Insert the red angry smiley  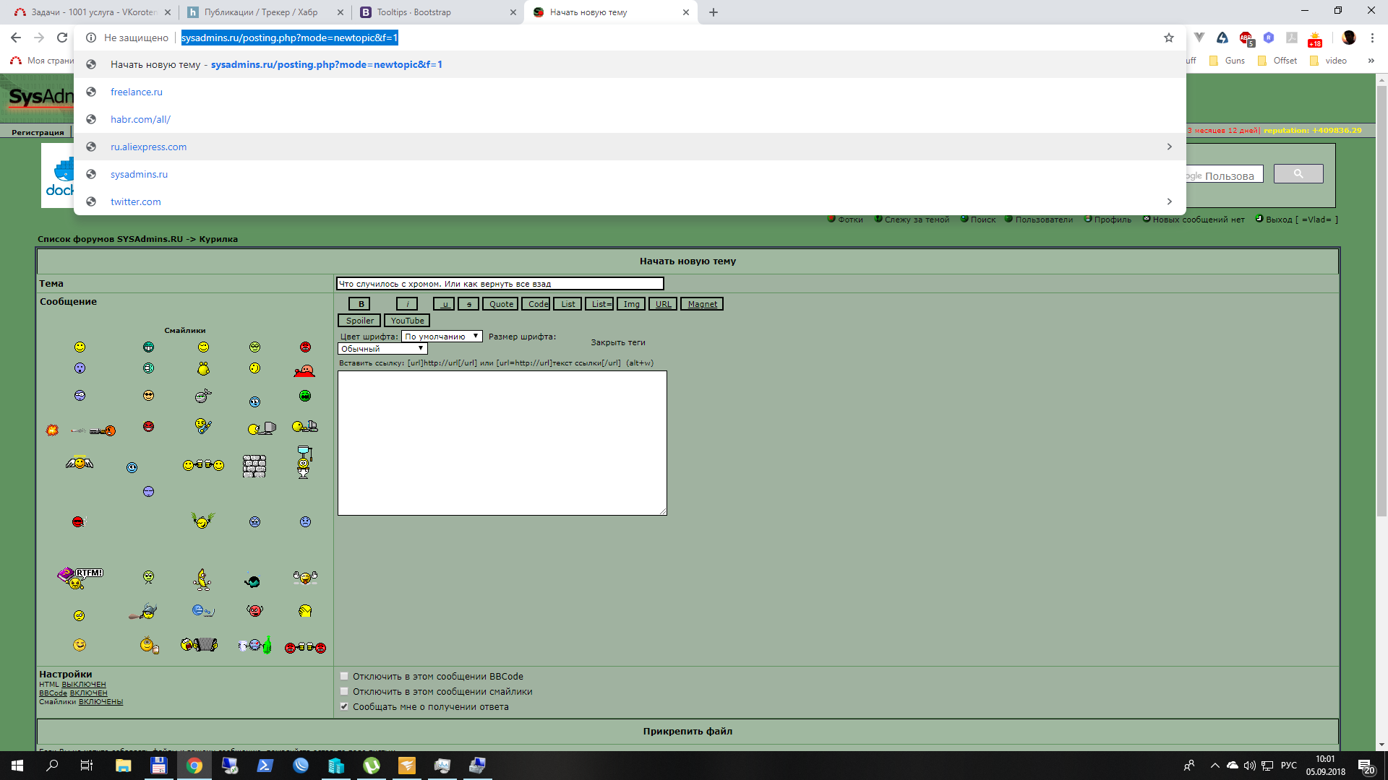pos(305,347)
